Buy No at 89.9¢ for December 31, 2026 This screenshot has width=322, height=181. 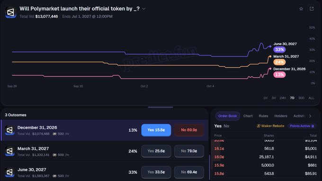pyautogui.click(x=189, y=130)
